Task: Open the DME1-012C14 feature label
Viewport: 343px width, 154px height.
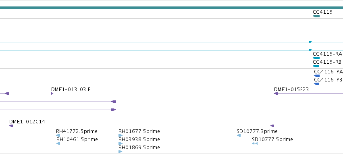Action: click(x=27, y=122)
